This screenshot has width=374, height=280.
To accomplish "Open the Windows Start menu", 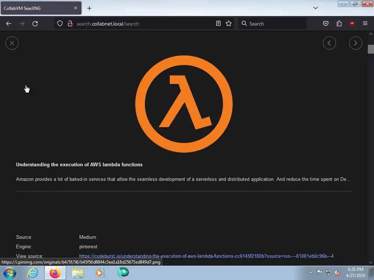I will tap(9, 273).
